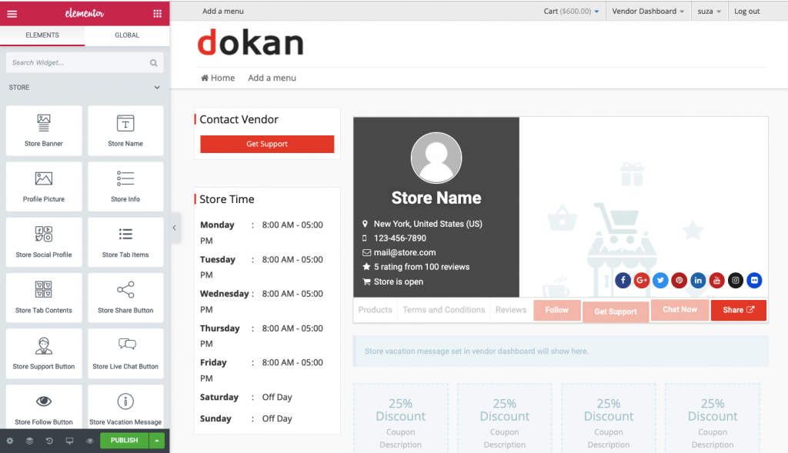788x453 pixels.
Task: Click the Twitter social icon
Action: click(x=660, y=280)
